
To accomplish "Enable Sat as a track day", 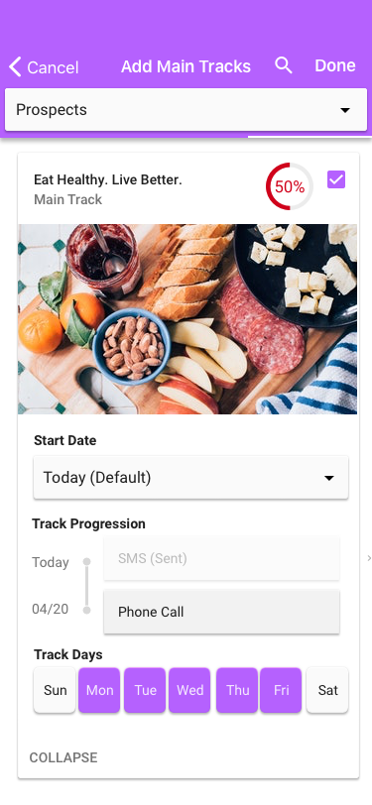I will [x=327, y=690].
